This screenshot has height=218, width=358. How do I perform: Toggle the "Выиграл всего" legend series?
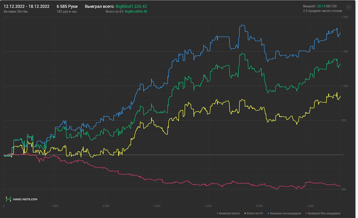click(x=228, y=213)
